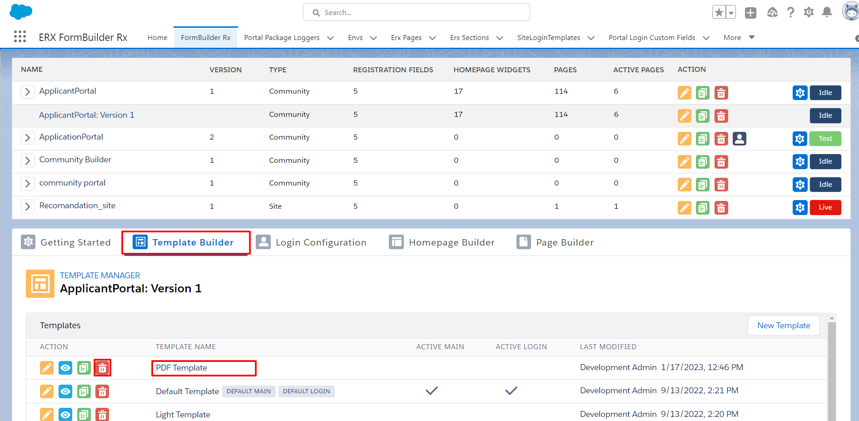
Task: Click the Live status button for Recomandation_site
Action: coord(825,207)
